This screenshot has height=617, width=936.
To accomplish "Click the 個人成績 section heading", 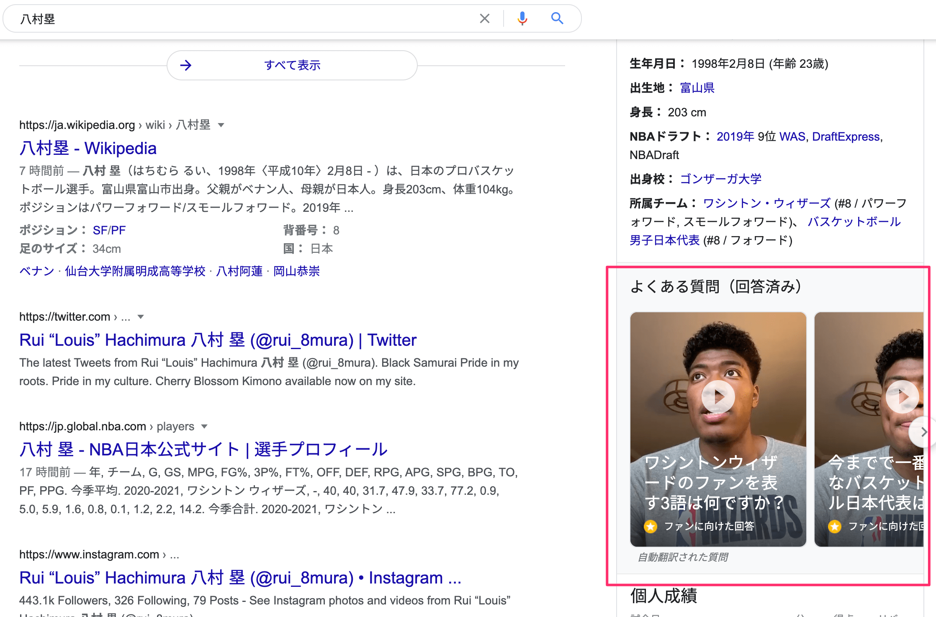I will click(x=663, y=596).
